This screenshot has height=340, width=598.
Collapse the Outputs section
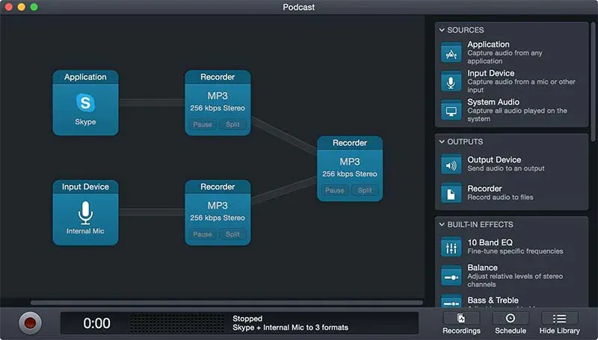coord(442,142)
